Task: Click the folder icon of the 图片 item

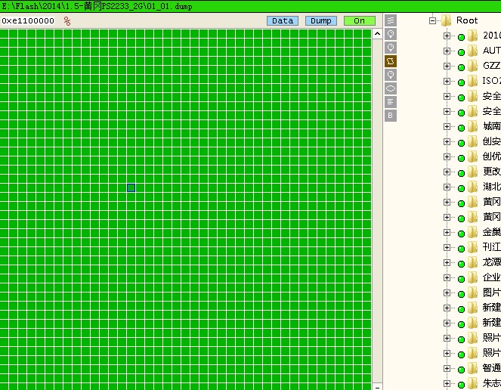Action: (472, 292)
